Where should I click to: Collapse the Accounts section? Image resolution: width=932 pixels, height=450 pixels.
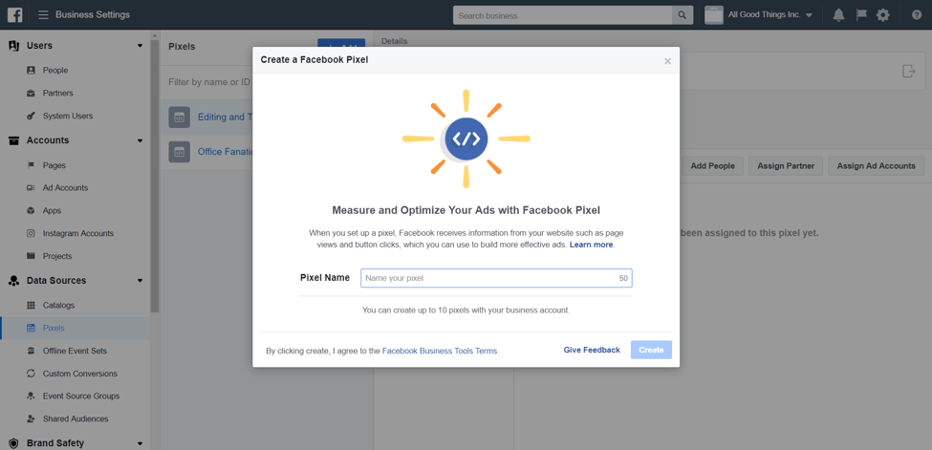click(x=140, y=140)
